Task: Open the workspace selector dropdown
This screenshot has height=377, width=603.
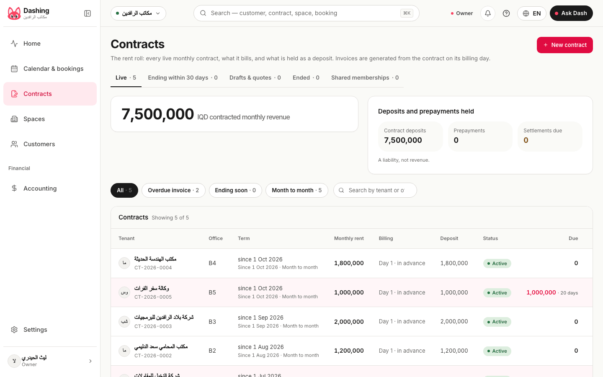Action: click(138, 13)
